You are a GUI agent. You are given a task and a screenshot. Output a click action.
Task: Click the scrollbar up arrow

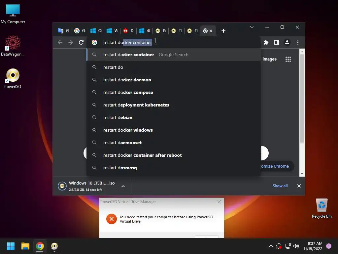(302, 52)
